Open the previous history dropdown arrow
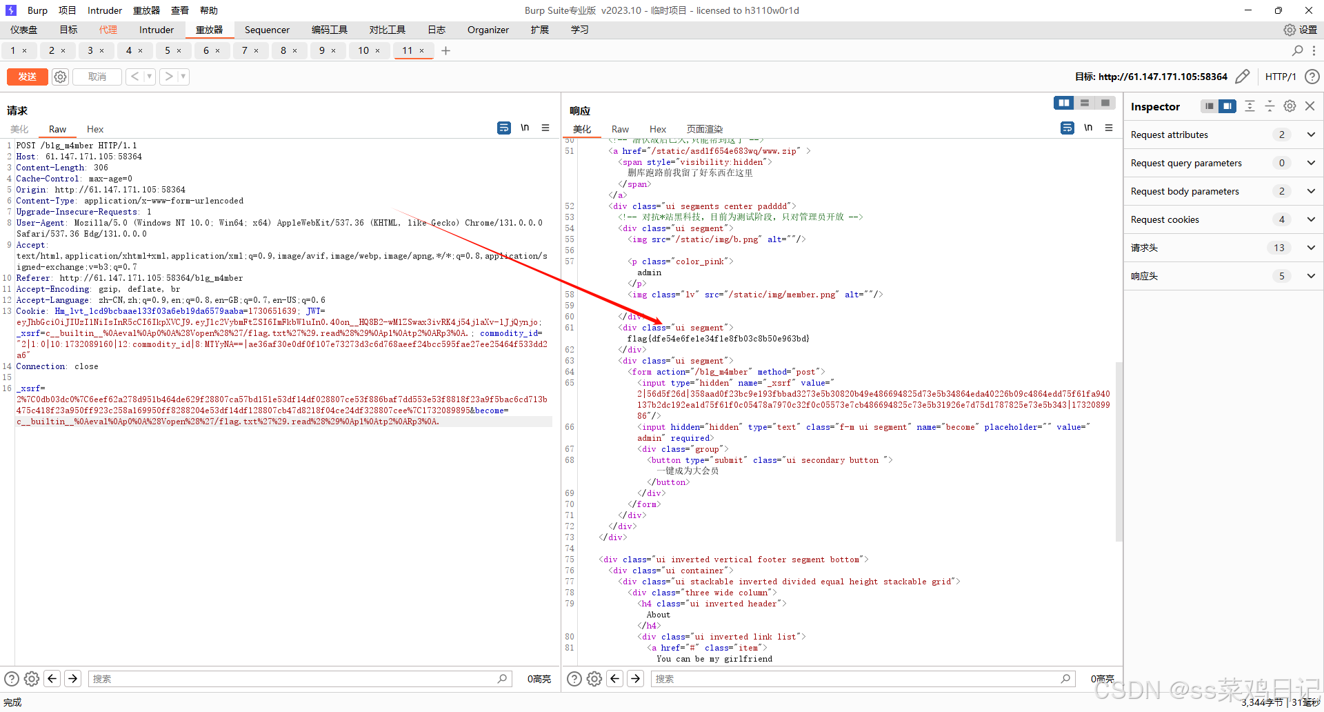The height and width of the screenshot is (712, 1324). tap(150, 77)
